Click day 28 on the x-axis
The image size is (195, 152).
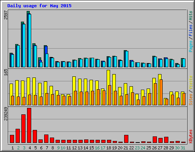[166, 148]
